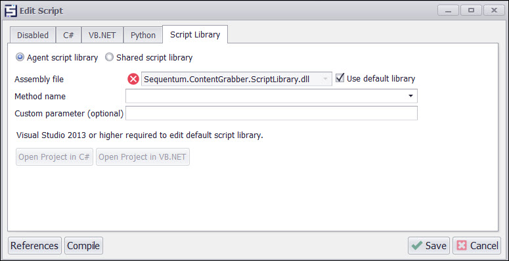The width and height of the screenshot is (509, 261).
Task: Click Open Project in C# button
Action: point(55,157)
